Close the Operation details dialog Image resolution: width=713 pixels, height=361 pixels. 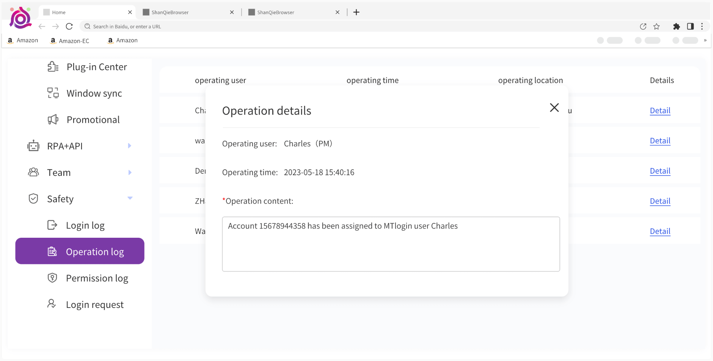click(x=554, y=108)
